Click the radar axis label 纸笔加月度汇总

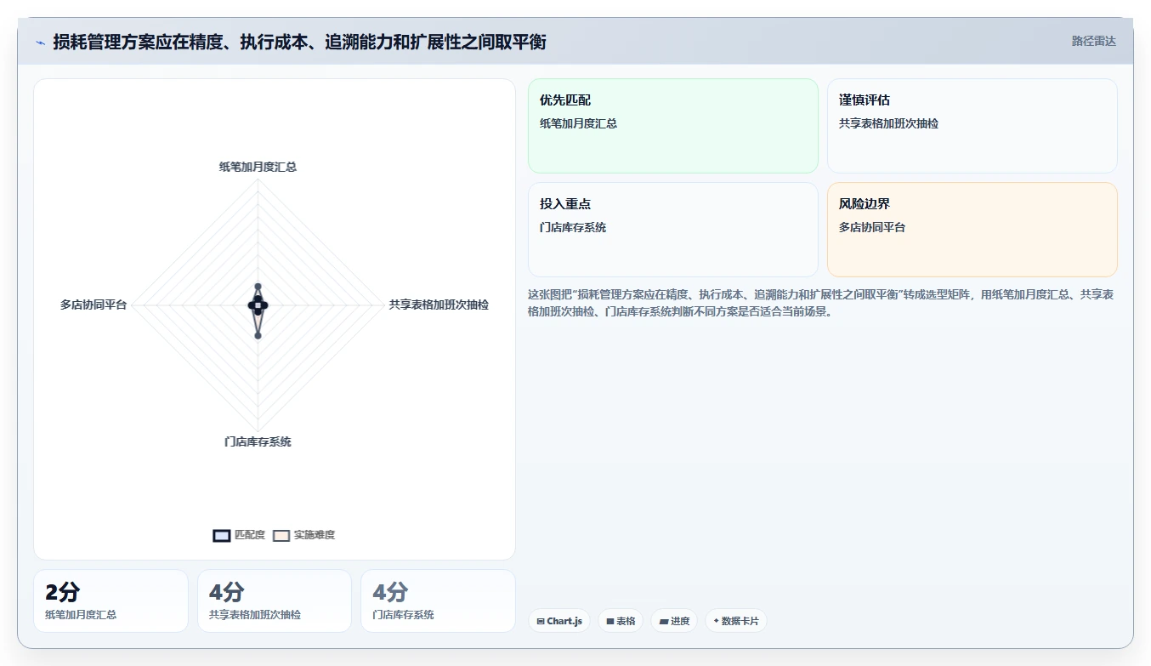(x=258, y=167)
